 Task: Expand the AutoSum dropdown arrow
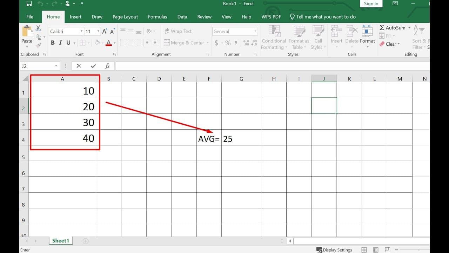pos(409,28)
